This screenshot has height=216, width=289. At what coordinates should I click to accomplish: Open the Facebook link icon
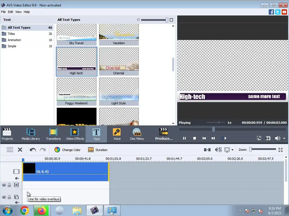(x=271, y=12)
